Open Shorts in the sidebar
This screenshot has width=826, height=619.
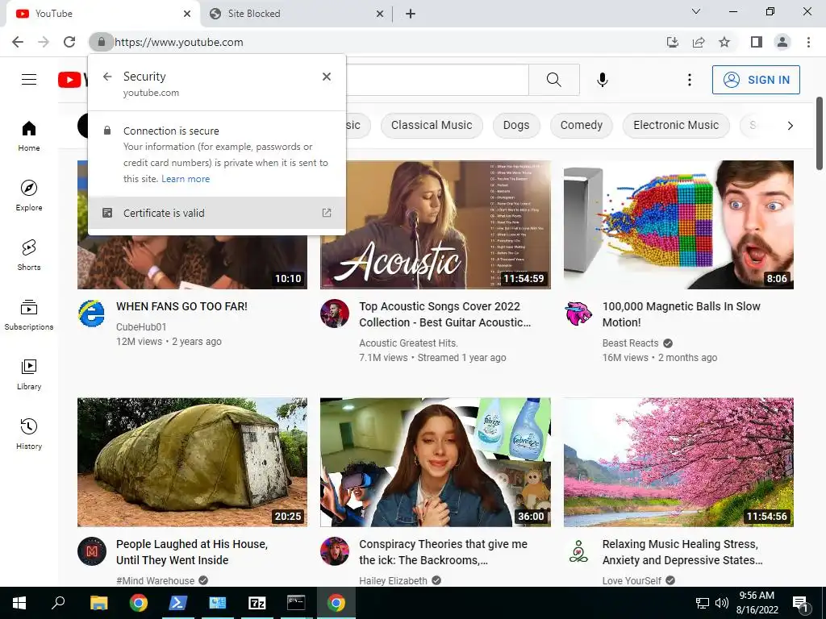pos(29,255)
